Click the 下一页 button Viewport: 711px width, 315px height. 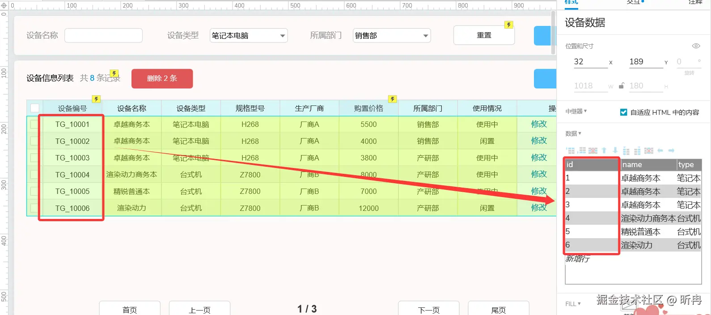(x=429, y=308)
